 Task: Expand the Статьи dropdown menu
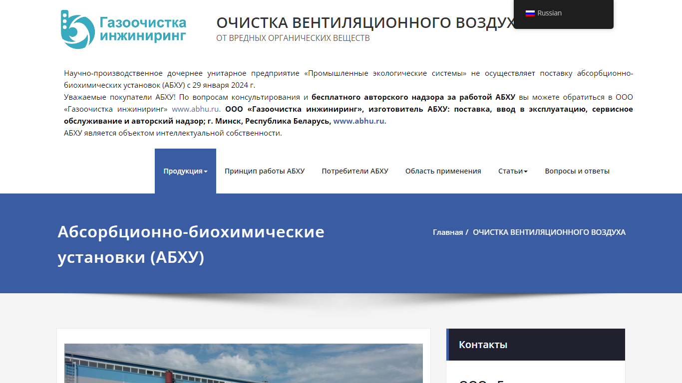tap(513, 171)
